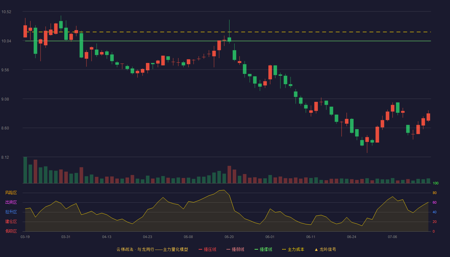Select the 05-20 date axis label
The height and width of the screenshot is (257, 450).
click(229, 237)
